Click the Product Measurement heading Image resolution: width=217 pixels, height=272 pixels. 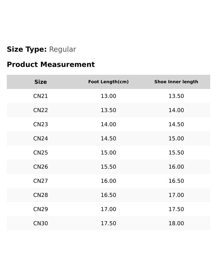(x=51, y=64)
